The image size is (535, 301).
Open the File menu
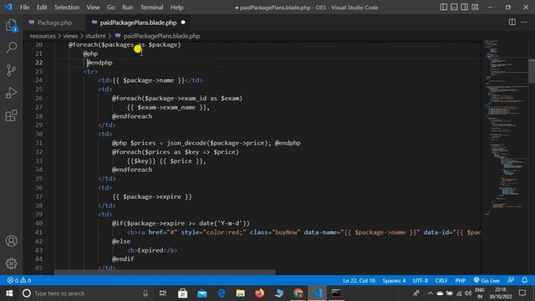coord(24,8)
